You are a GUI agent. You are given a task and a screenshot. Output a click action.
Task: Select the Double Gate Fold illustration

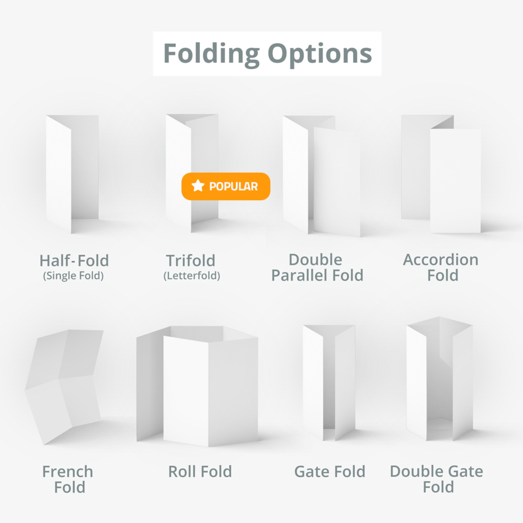click(x=439, y=379)
